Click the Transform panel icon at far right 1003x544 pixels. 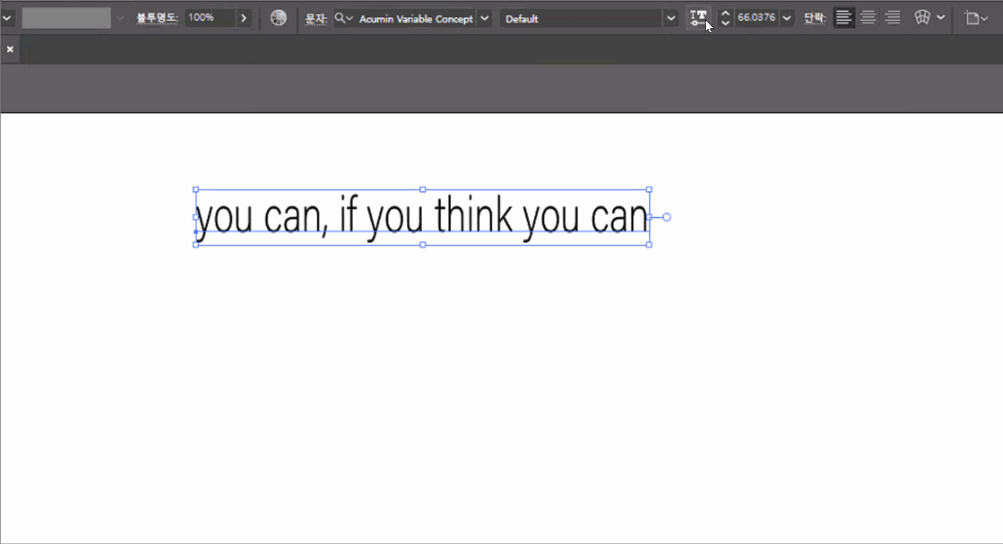coord(972,18)
